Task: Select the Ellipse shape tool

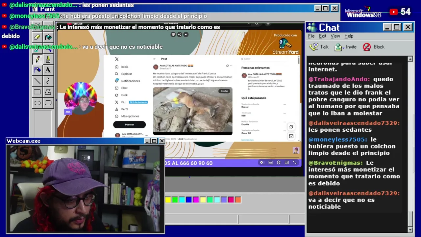Action: pyautogui.click(x=37, y=103)
